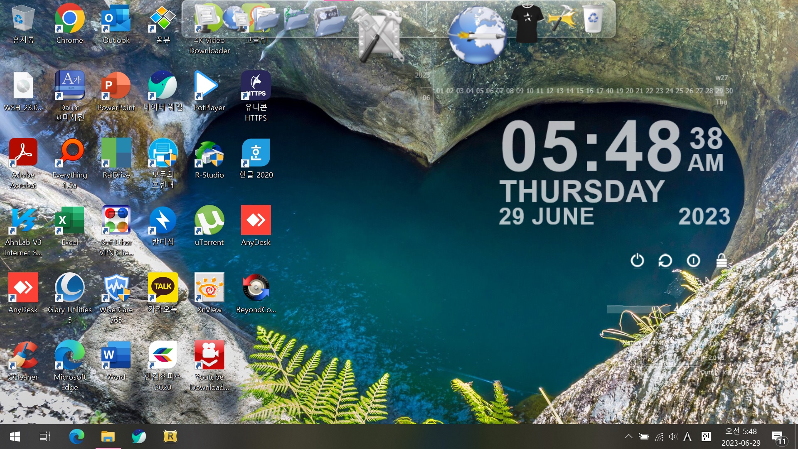Open the Outlook desktop shortcut
This screenshot has height=449, width=798.
(116, 24)
